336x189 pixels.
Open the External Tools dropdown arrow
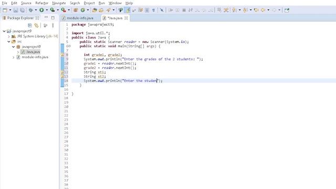[x=69, y=10]
